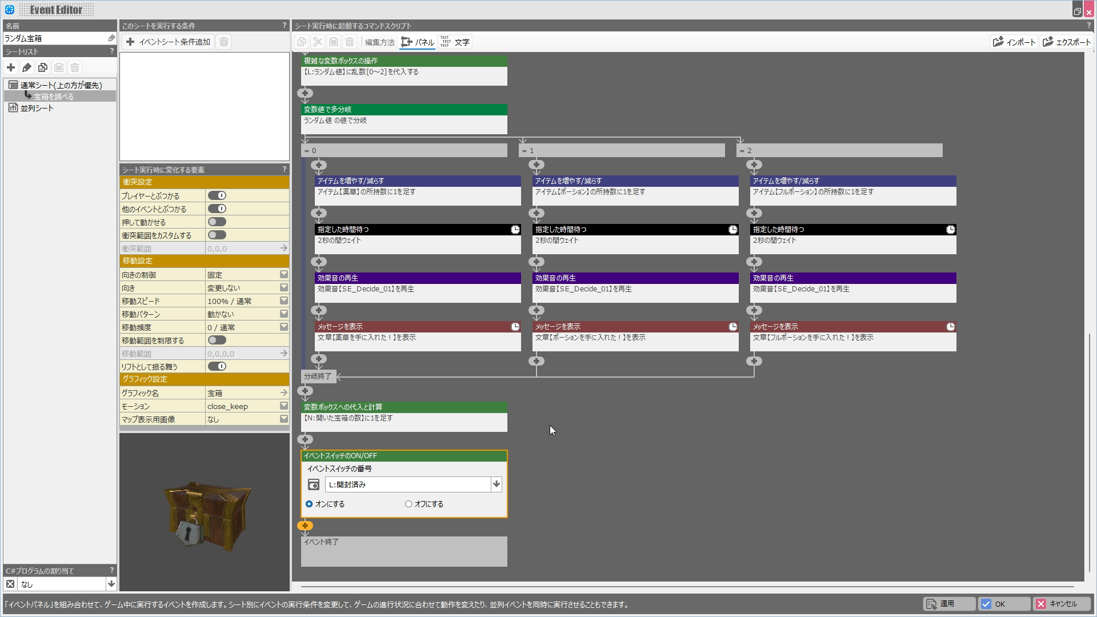This screenshot has height=617, width=1097.
Task: Click rename pencil icon beside ランダム宝箱
Action: point(111,38)
